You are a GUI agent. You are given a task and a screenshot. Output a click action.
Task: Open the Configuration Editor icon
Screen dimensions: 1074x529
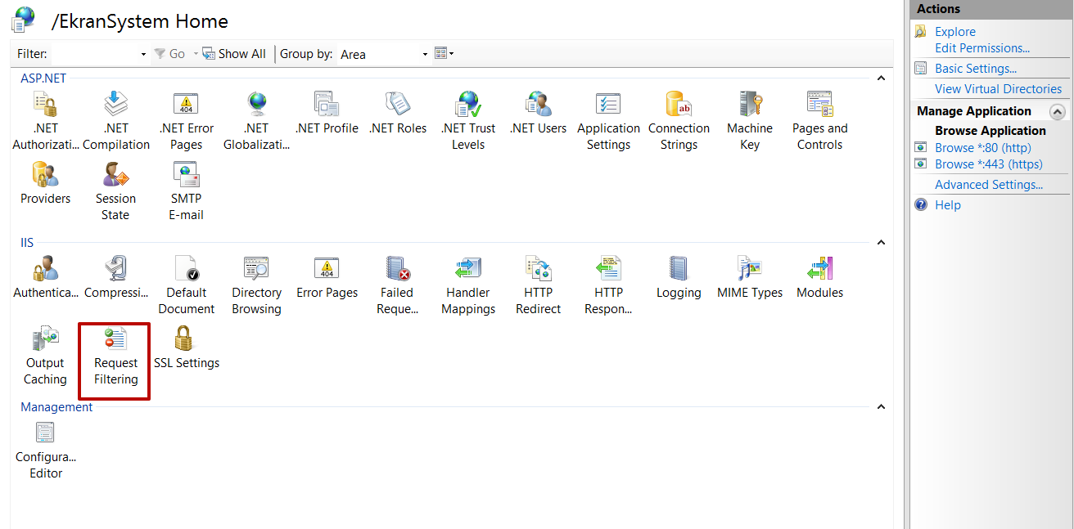(x=46, y=449)
